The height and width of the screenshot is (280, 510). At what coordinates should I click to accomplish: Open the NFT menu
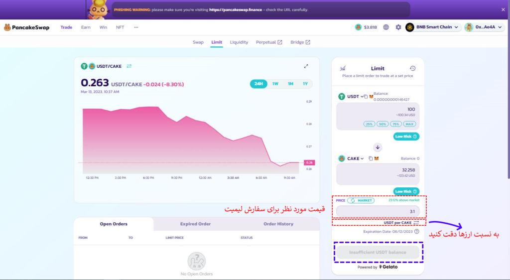pyautogui.click(x=120, y=27)
